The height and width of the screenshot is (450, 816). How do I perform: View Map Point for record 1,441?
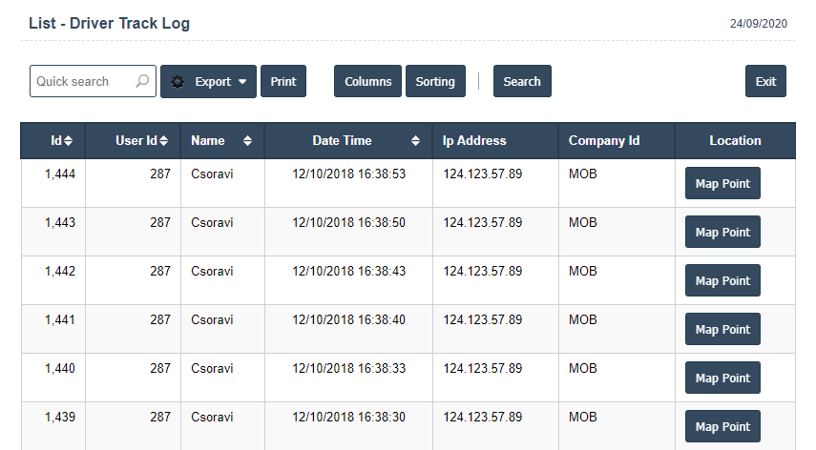(722, 329)
